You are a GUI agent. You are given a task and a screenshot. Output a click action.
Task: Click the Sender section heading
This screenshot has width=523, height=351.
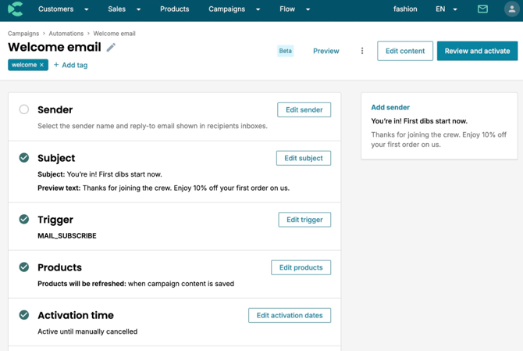pyautogui.click(x=55, y=109)
